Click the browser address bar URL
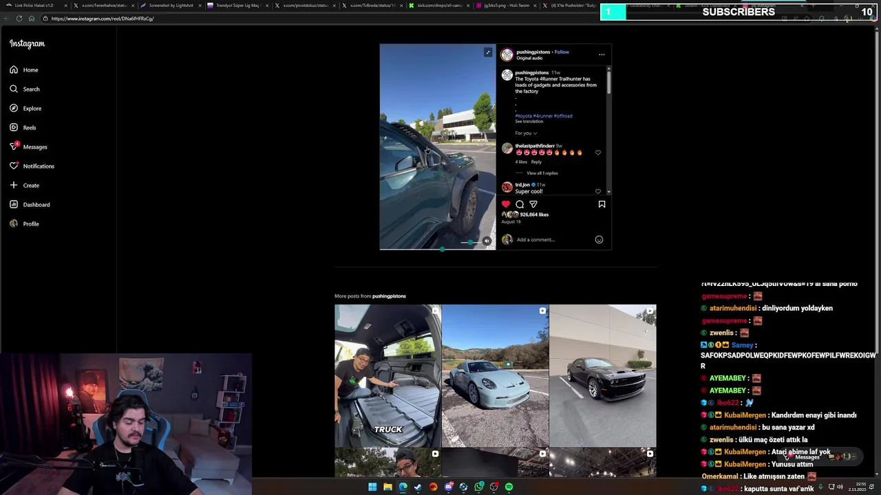Viewport: 881px width, 495px height. point(103,19)
